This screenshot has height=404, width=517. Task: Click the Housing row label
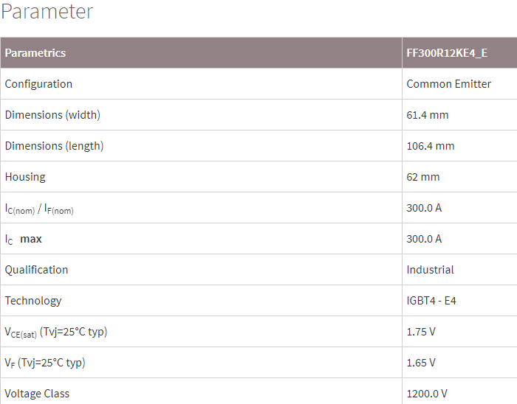pos(25,177)
